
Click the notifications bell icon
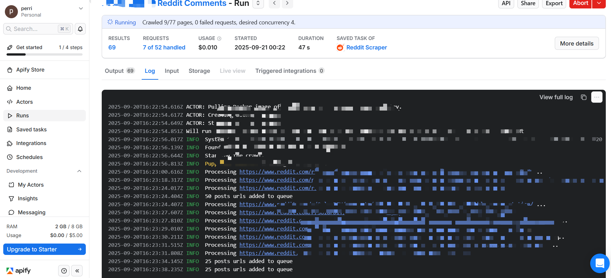point(80,29)
